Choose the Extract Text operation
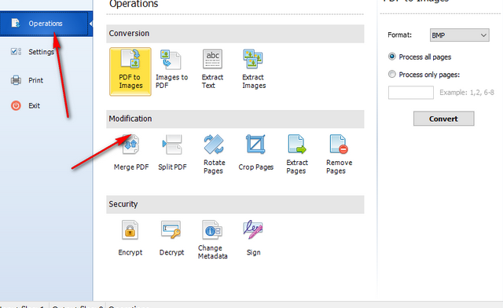The height and width of the screenshot is (308, 503). point(212,69)
